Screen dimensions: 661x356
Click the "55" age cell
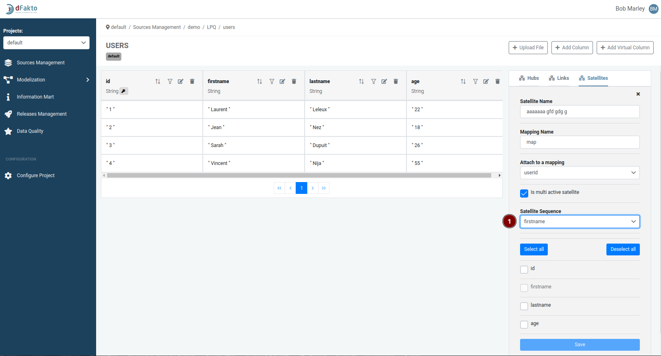(x=455, y=163)
